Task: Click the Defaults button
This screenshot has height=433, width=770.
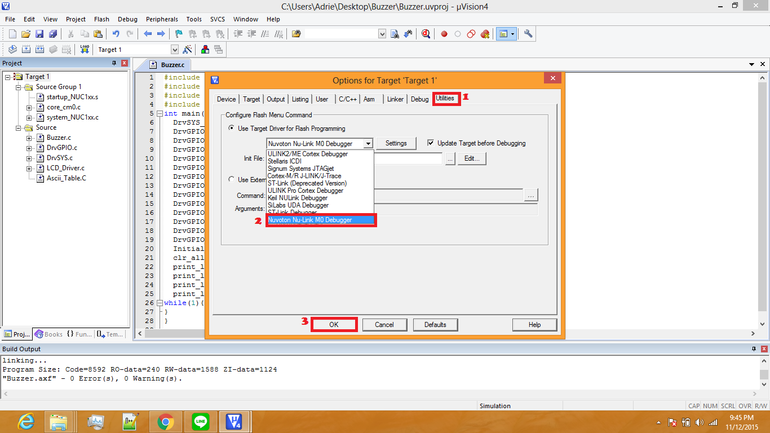Action: (x=435, y=325)
